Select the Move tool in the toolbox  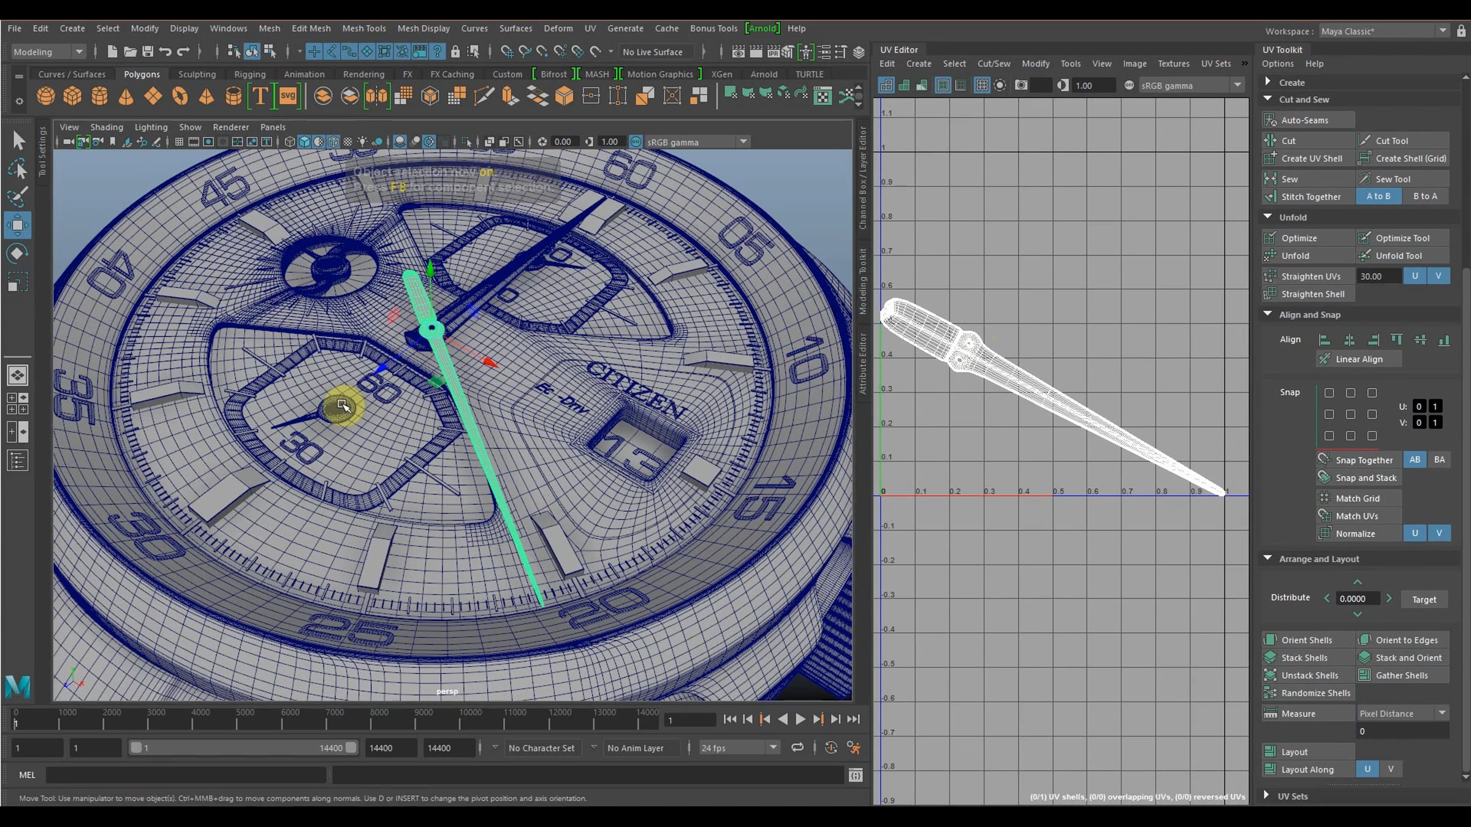coord(17,225)
